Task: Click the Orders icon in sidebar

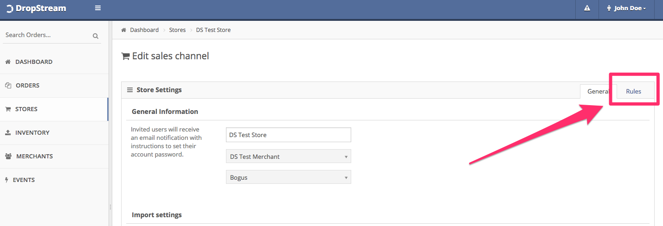Action: [8, 85]
